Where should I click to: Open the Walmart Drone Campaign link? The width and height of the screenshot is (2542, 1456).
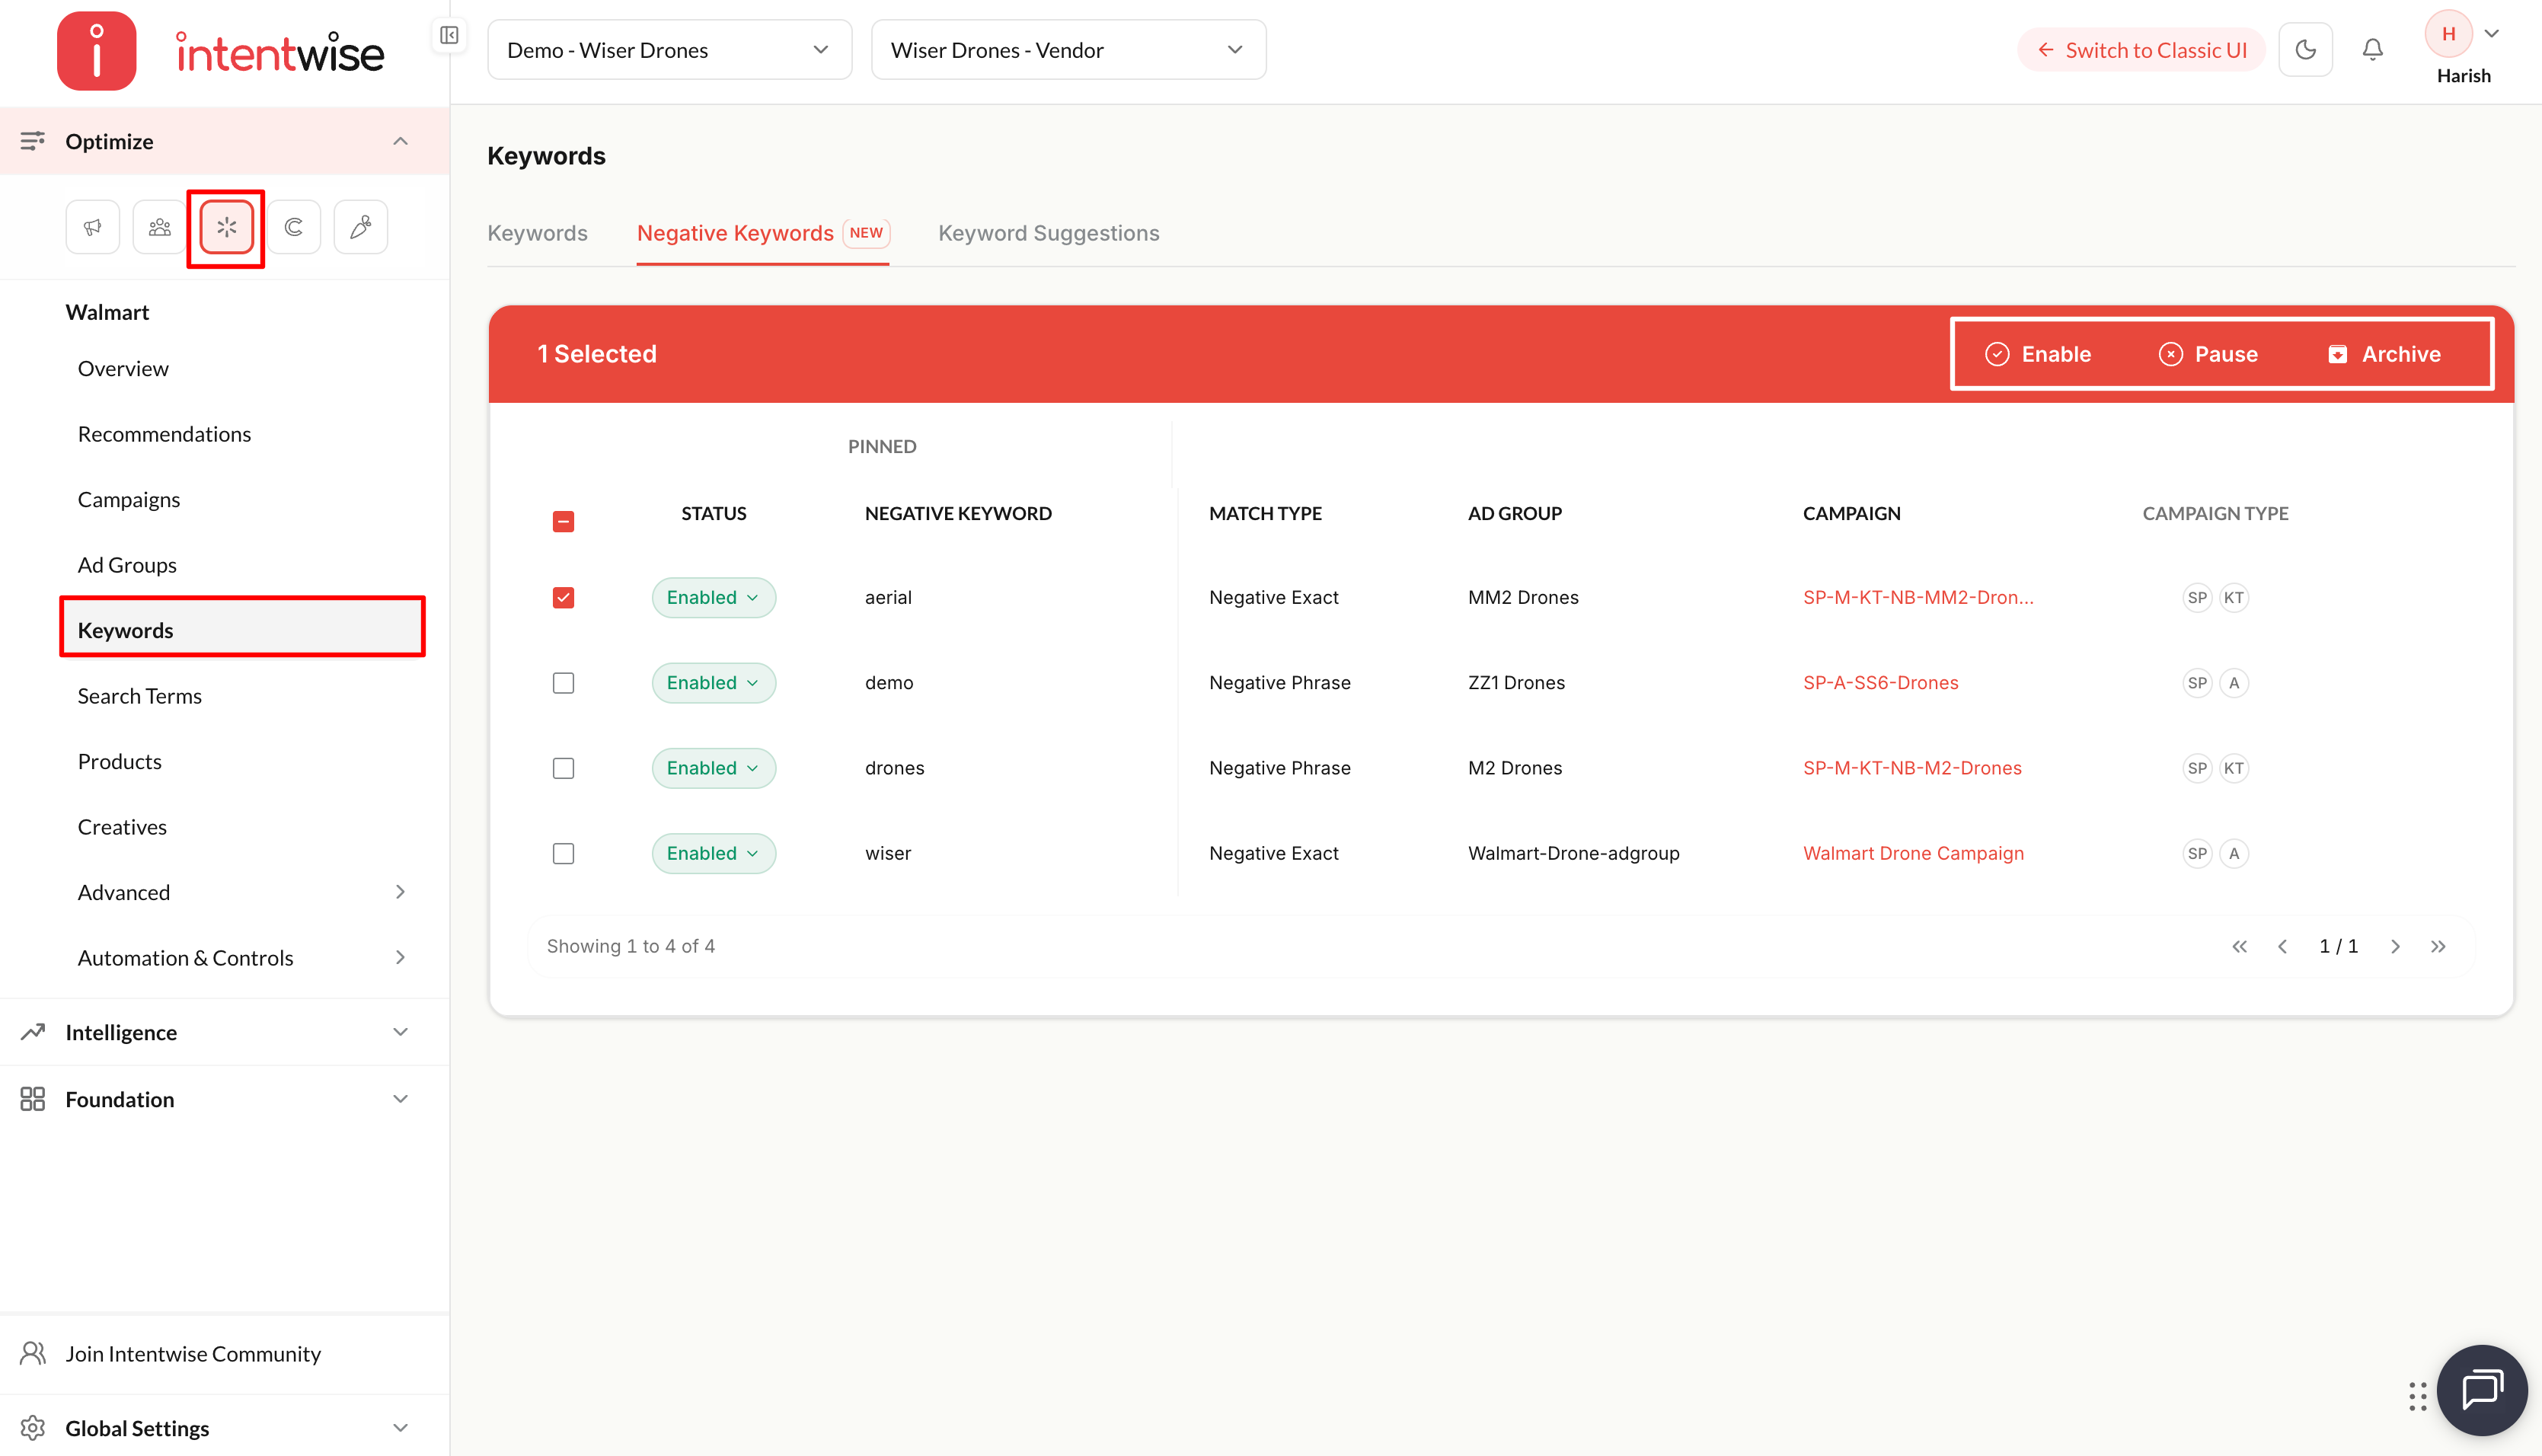click(1913, 853)
